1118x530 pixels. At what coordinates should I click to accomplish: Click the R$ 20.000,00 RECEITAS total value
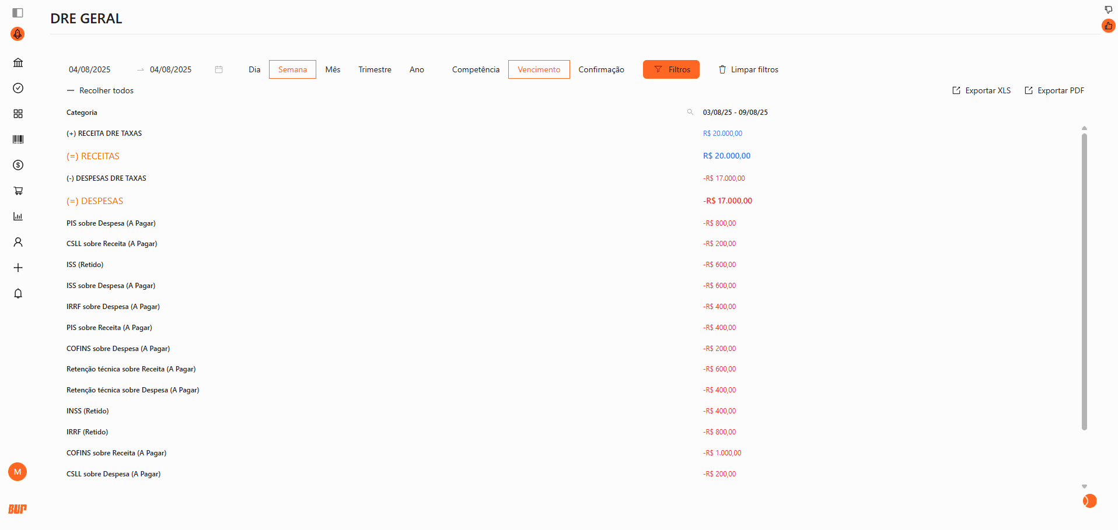pos(726,156)
